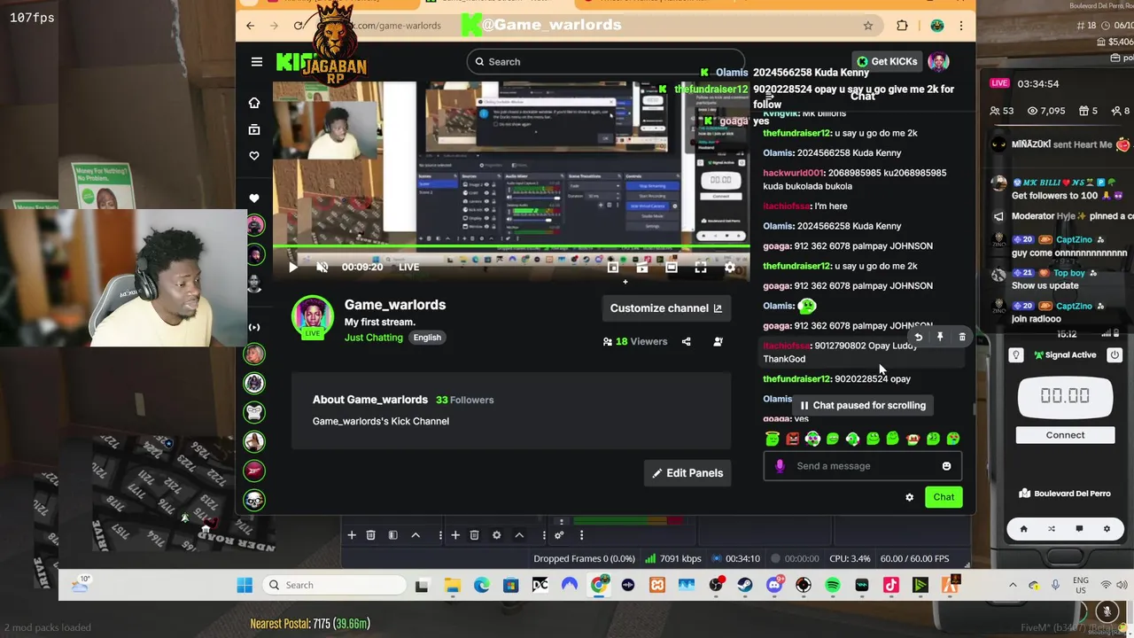The image size is (1134, 638).
Task: Click ENG US language indicator
Action: coord(1081,585)
